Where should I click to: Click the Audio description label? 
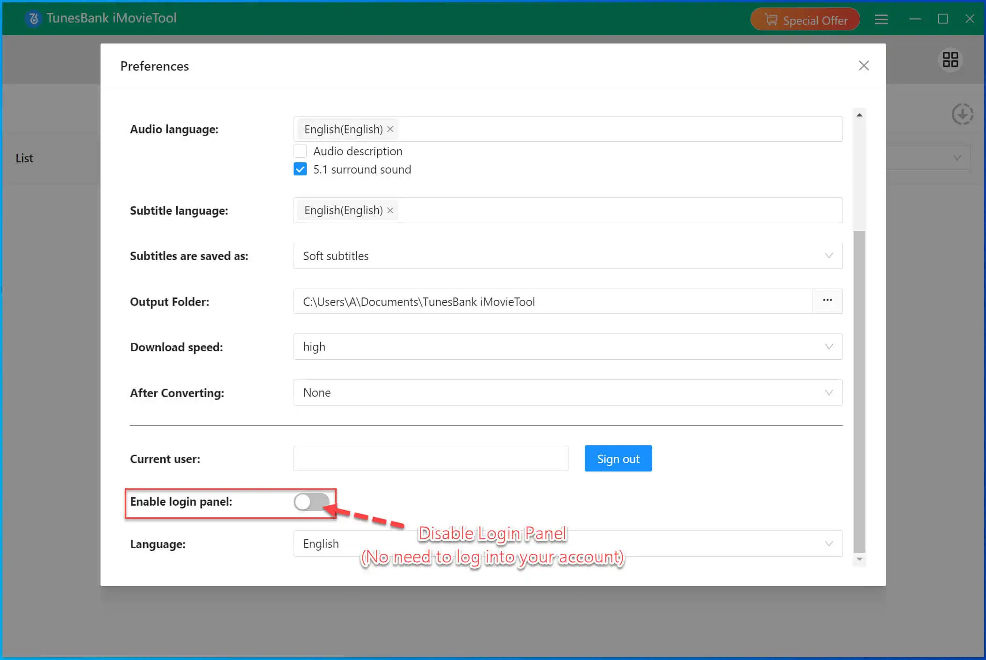358,151
